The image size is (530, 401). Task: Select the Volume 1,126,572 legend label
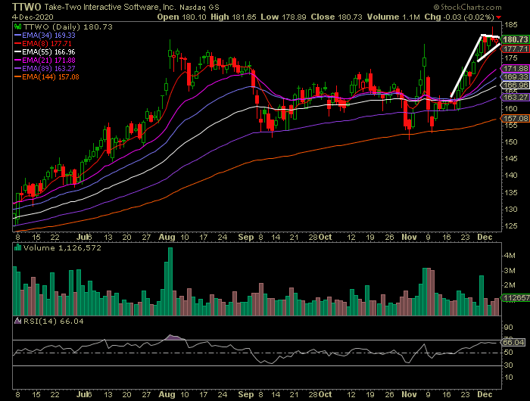pyautogui.click(x=63, y=248)
